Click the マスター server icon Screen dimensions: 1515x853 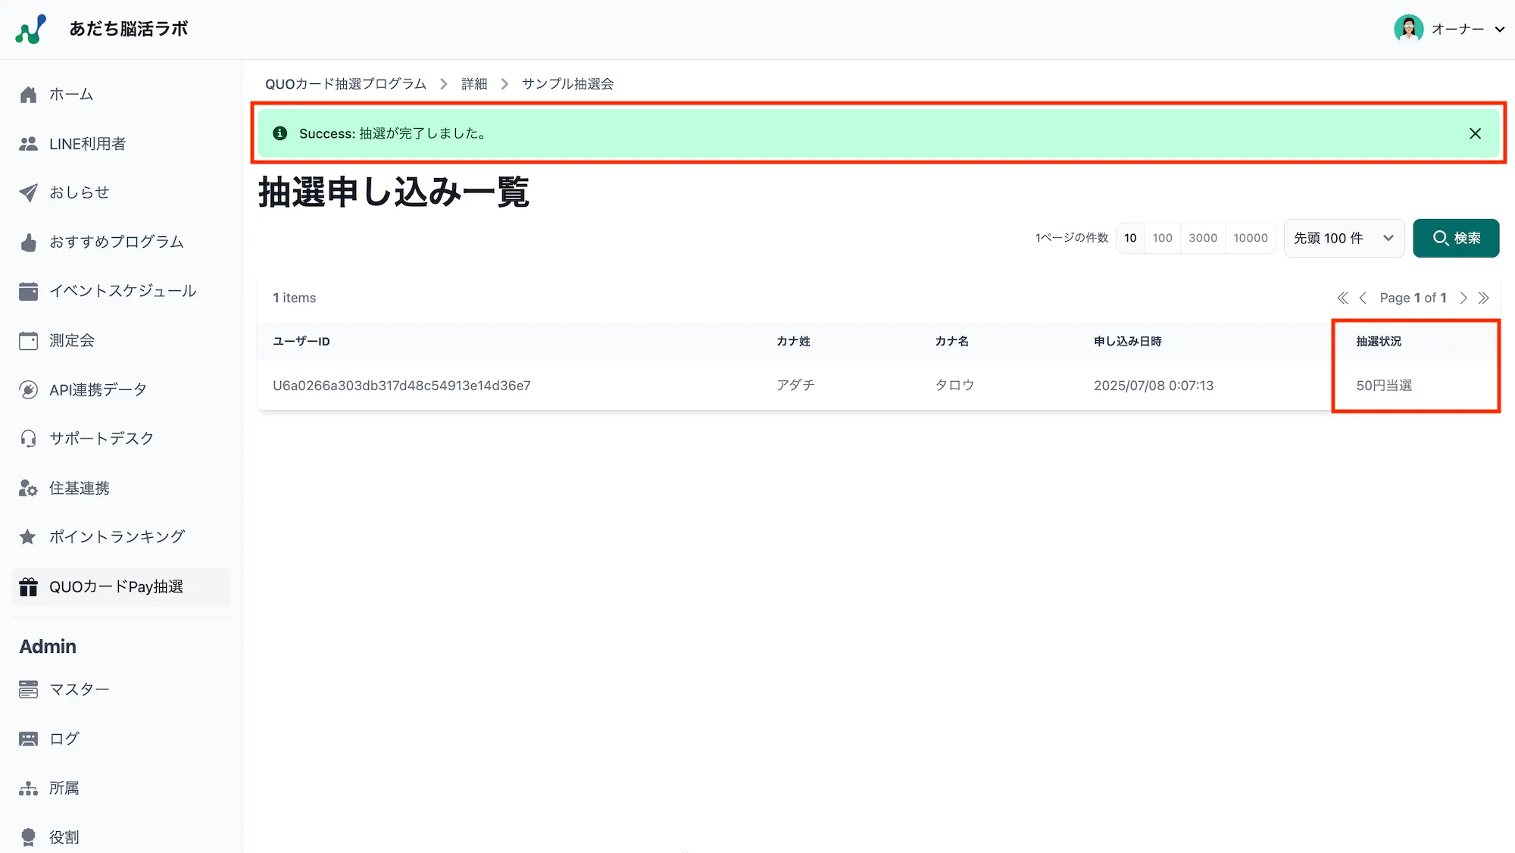28,689
